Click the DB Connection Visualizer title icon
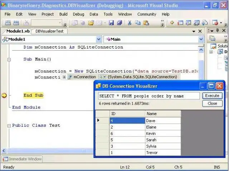The height and width of the screenshot is (171, 229). (98, 86)
